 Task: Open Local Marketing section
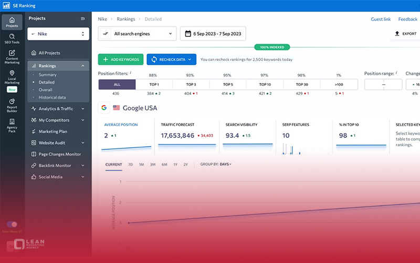tap(12, 77)
